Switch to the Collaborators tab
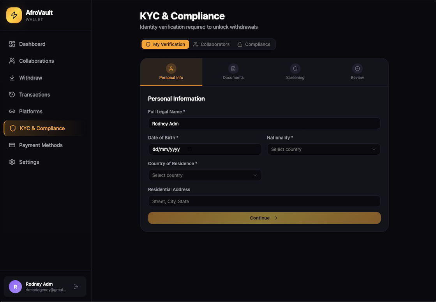Viewport: 436px width, 302px height. coord(211,44)
